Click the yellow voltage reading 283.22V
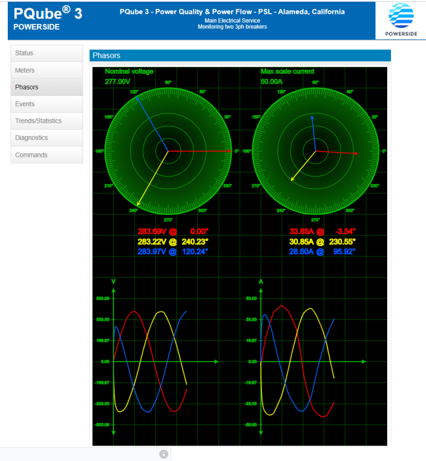The height and width of the screenshot is (461, 426). 152,242
